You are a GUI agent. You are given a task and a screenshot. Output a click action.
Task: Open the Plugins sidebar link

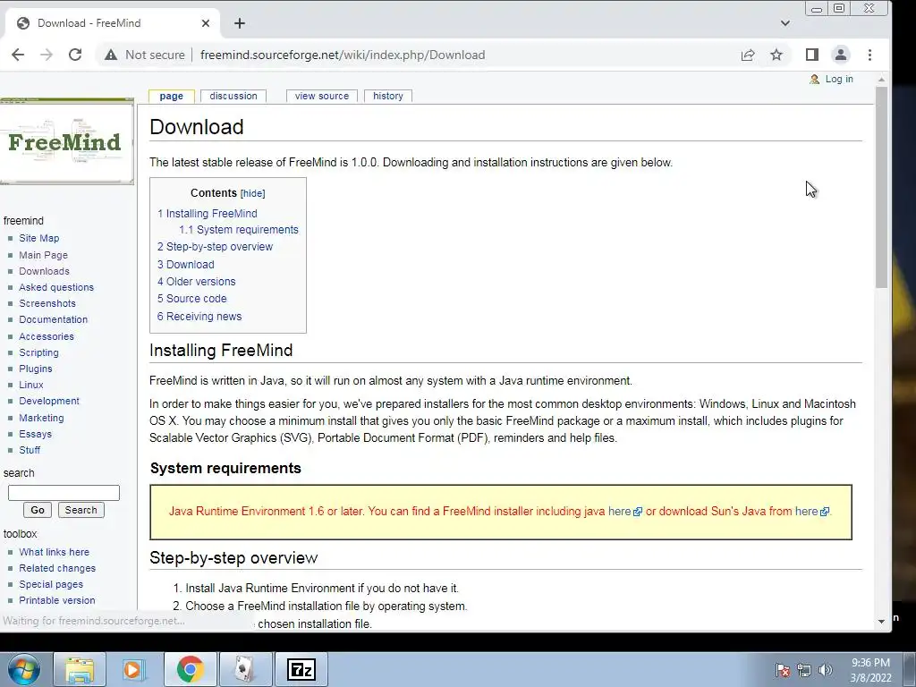tap(36, 369)
